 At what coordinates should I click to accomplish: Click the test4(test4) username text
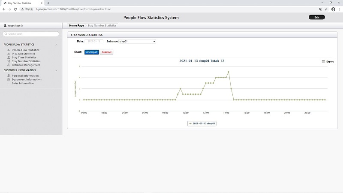[x=15, y=26]
